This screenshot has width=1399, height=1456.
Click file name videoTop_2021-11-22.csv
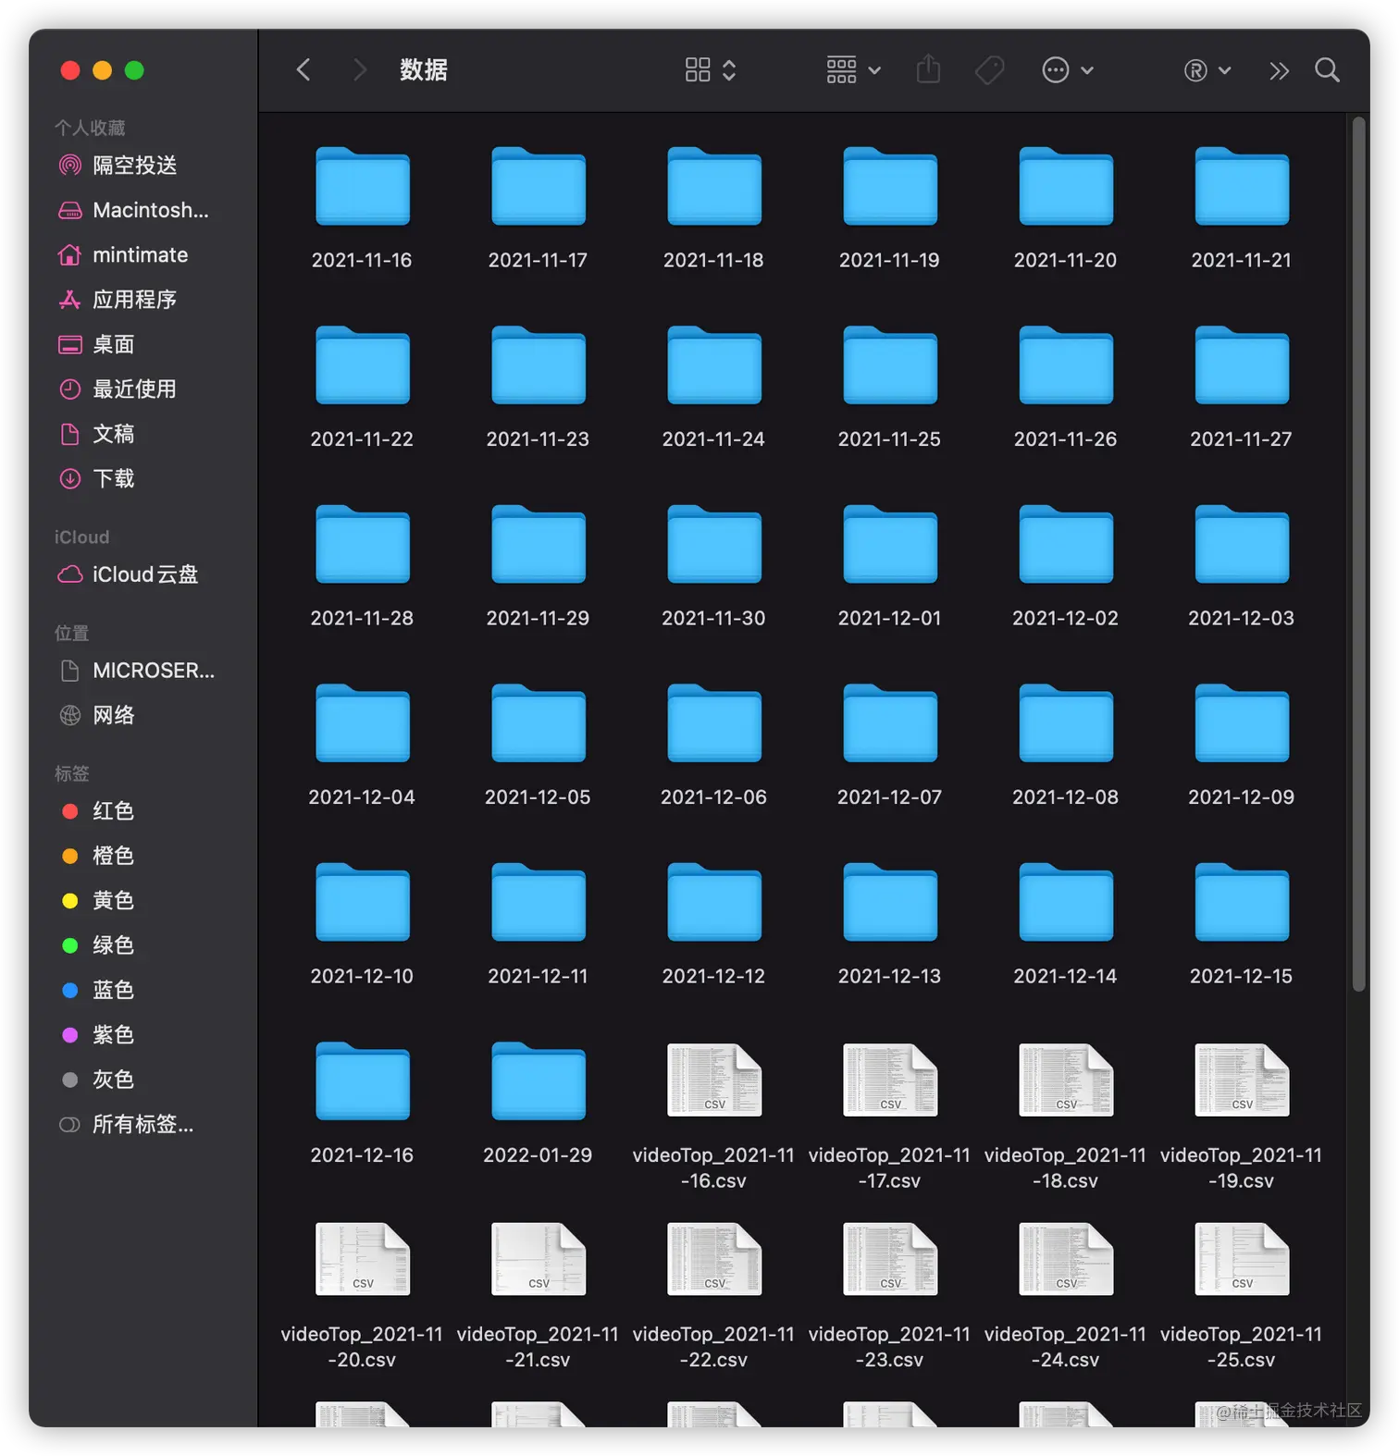click(x=713, y=1347)
